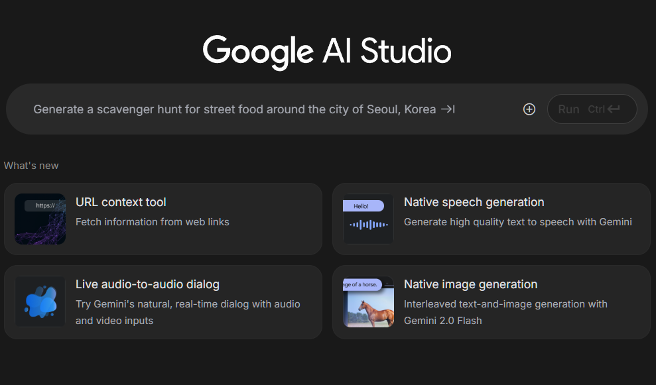Viewport: 656px width, 385px height.
Task: Open the Native image generation card
Action: 492,302
